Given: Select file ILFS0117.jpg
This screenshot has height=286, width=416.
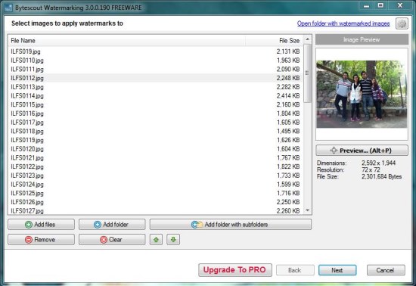Looking at the screenshot, I should (156, 123).
